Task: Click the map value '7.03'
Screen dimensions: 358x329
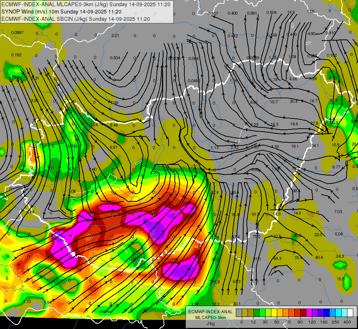Action: (x=338, y=212)
